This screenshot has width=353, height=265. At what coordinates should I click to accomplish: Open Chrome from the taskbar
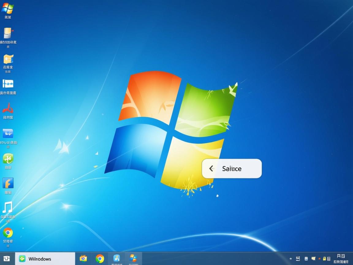pos(100,259)
